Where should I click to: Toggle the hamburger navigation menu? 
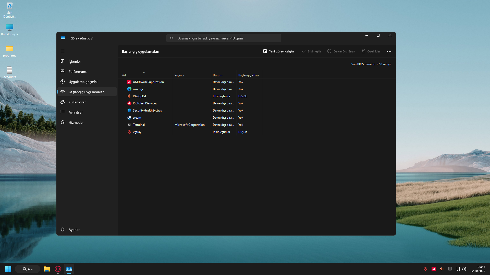click(63, 51)
